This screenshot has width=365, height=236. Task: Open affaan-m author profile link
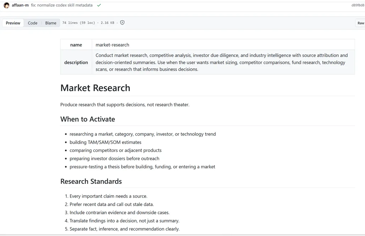[x=20, y=5]
